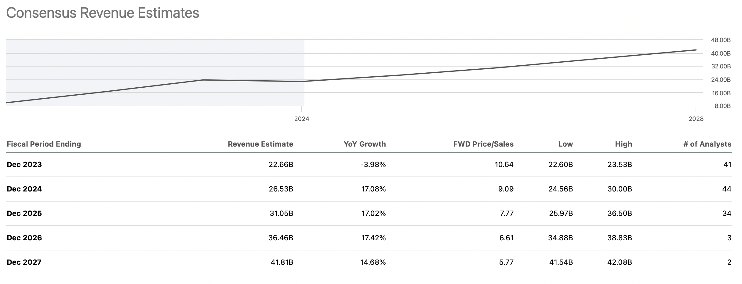
Task: Click the 2024 marker on chart axis
Action: pyautogui.click(x=302, y=119)
